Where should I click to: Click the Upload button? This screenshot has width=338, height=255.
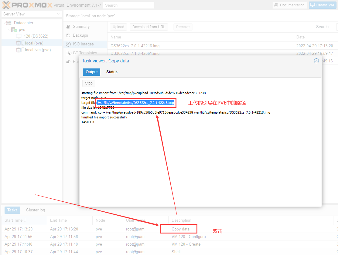118,27
